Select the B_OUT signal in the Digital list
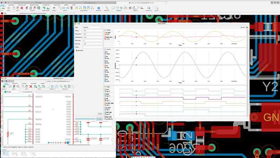The height and width of the screenshot is (158, 280). 109,109
